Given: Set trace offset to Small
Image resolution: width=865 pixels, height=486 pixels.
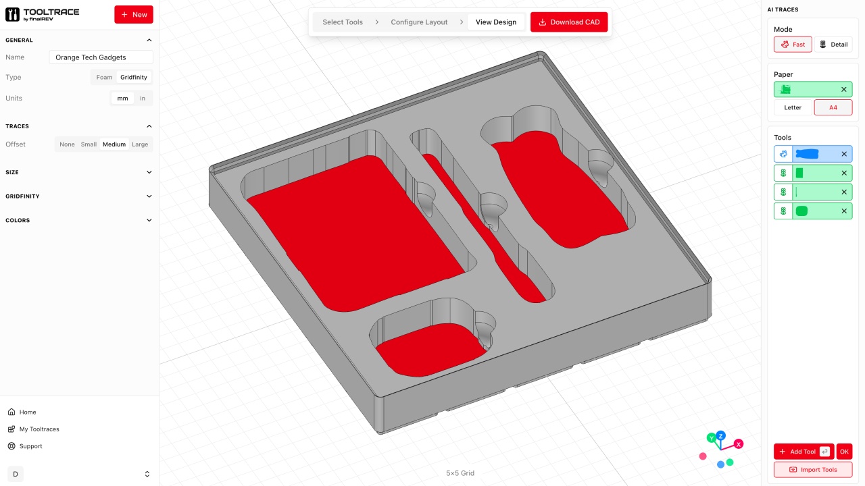Looking at the screenshot, I should [89, 144].
